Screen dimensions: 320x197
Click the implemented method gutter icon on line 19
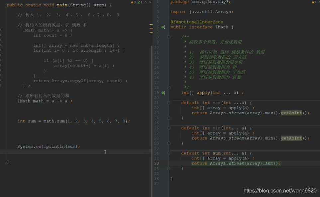click(x=163, y=93)
